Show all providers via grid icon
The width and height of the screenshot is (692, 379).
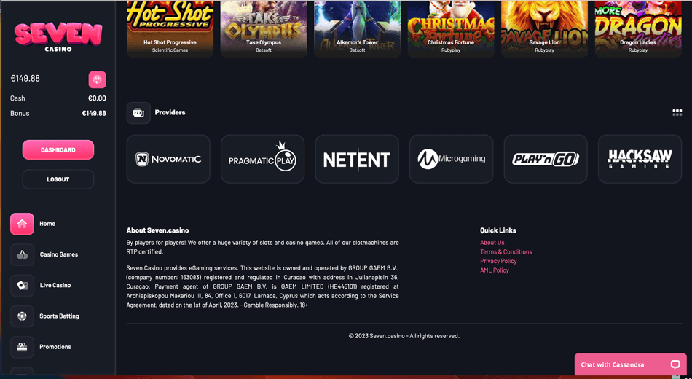point(677,113)
